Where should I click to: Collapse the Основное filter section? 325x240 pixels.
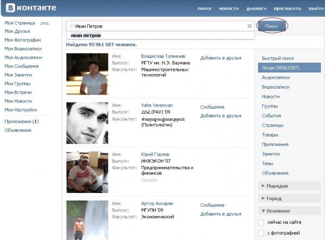(x=289, y=211)
